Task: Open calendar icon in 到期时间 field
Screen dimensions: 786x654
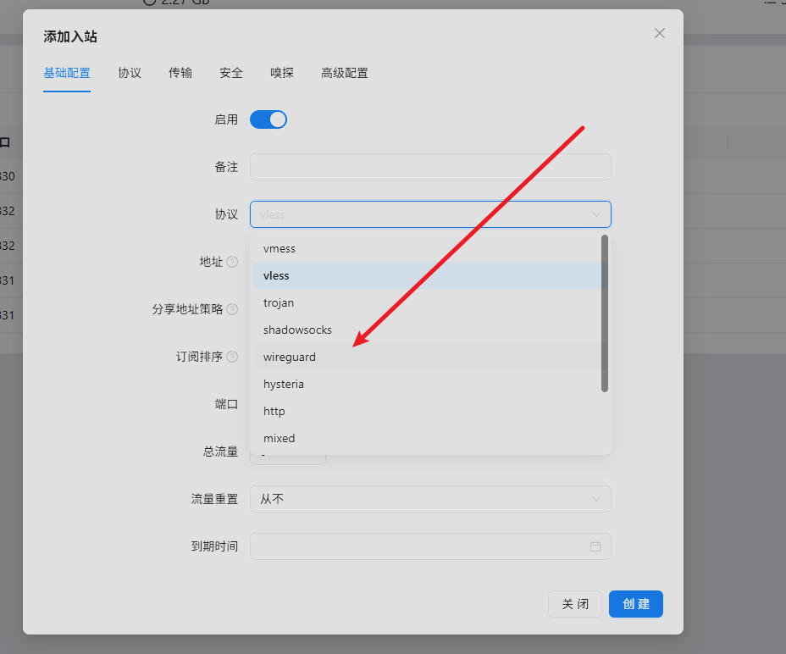Action: tap(595, 546)
